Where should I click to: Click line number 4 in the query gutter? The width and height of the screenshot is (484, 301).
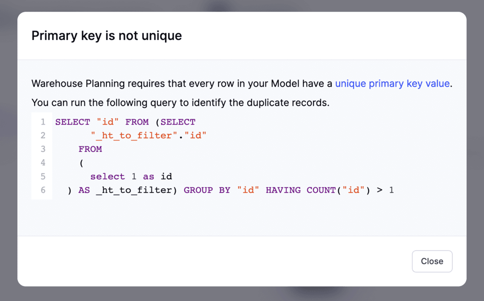(x=43, y=163)
